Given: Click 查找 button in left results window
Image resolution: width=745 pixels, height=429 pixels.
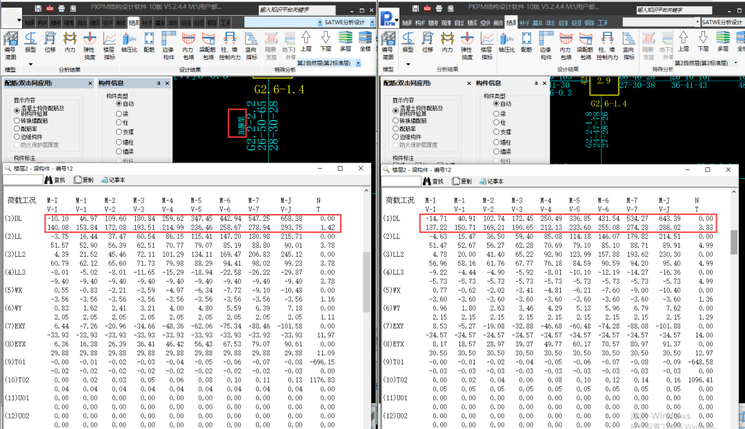Looking at the screenshot, I should point(55,180).
